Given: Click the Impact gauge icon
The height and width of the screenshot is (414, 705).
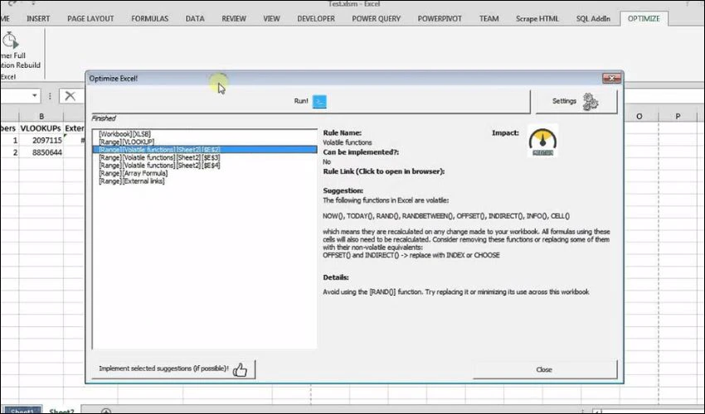Looking at the screenshot, I should (542, 141).
